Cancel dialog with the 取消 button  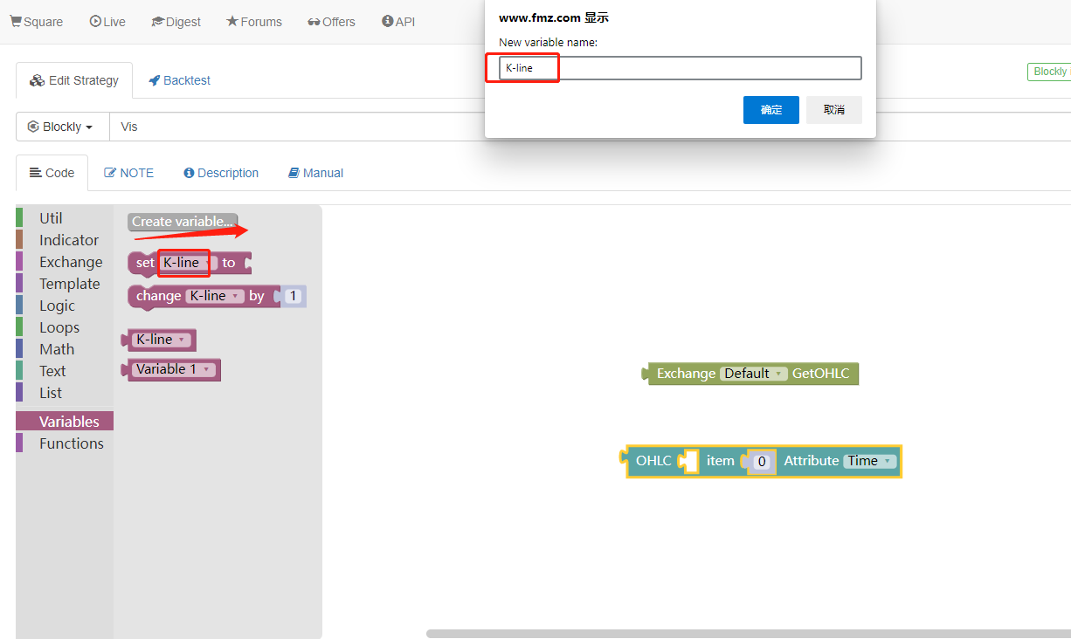click(834, 110)
